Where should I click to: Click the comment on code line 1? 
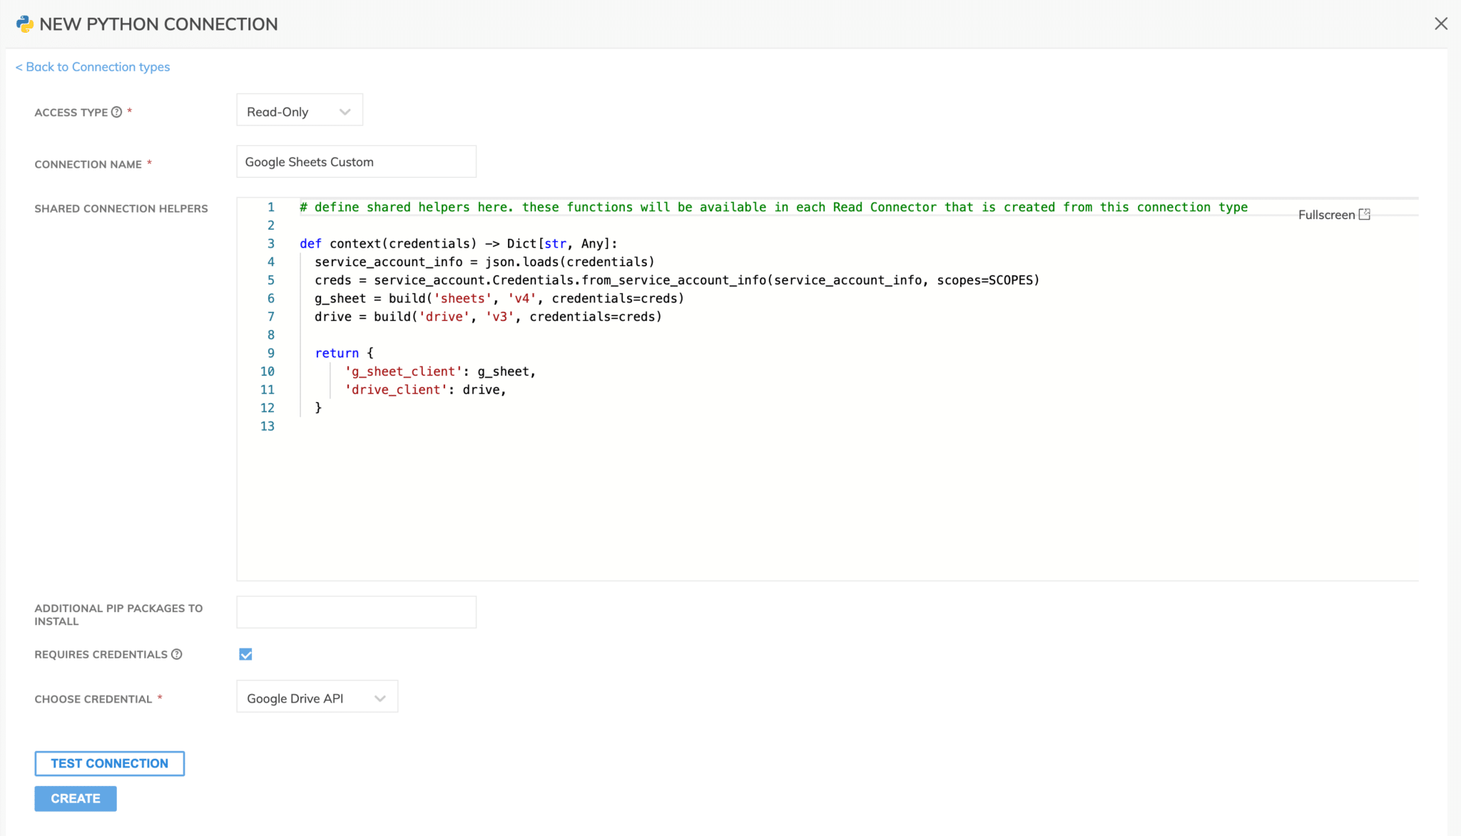(x=773, y=207)
